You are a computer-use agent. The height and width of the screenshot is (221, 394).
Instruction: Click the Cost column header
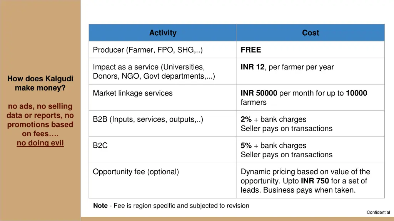311,33
